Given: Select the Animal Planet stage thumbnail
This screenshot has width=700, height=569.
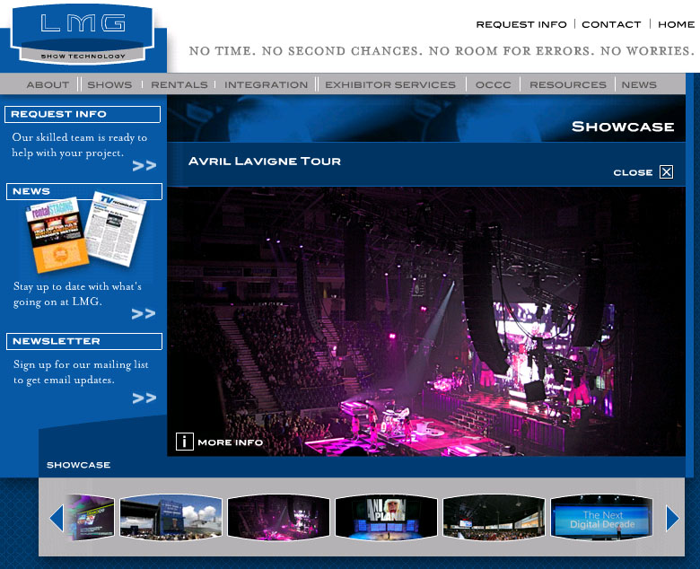Looking at the screenshot, I should pos(386,517).
